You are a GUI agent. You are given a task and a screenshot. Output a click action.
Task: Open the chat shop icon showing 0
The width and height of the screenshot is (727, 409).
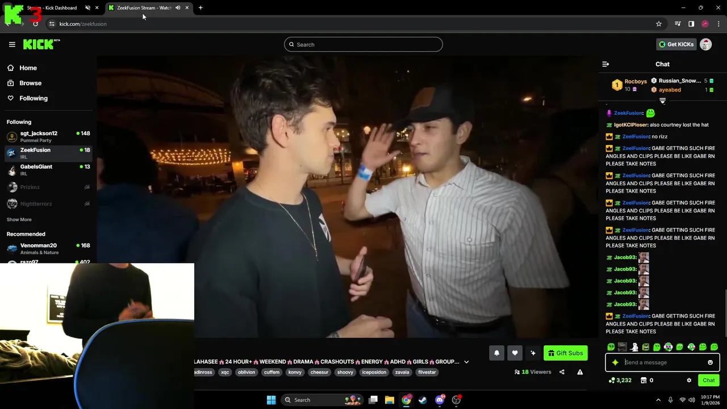point(647,380)
